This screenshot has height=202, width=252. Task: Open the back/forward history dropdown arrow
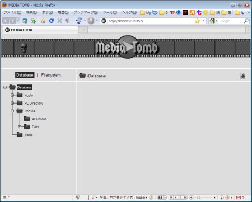point(18,21)
